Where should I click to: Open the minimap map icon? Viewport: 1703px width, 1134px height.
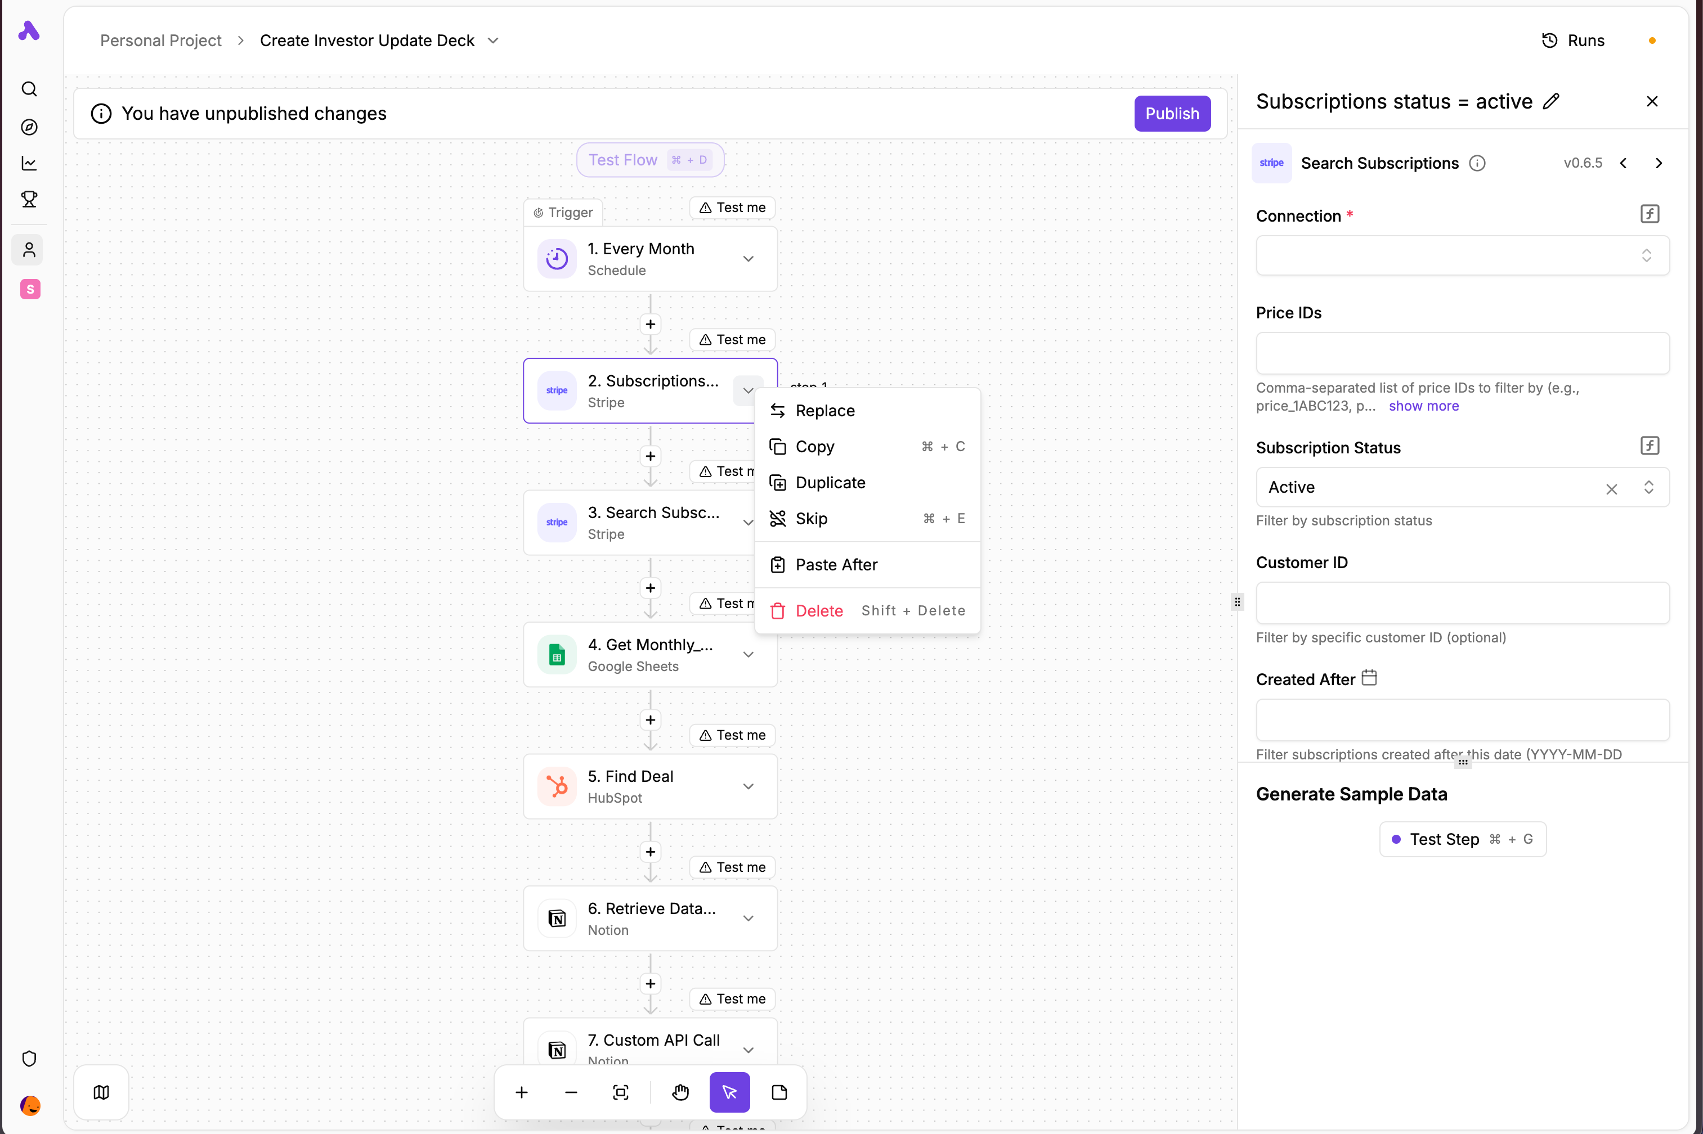click(101, 1092)
